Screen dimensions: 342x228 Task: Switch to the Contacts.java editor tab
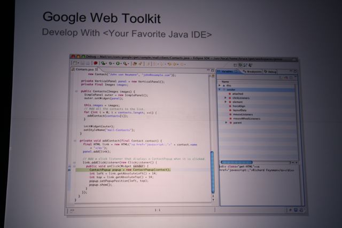84,69
